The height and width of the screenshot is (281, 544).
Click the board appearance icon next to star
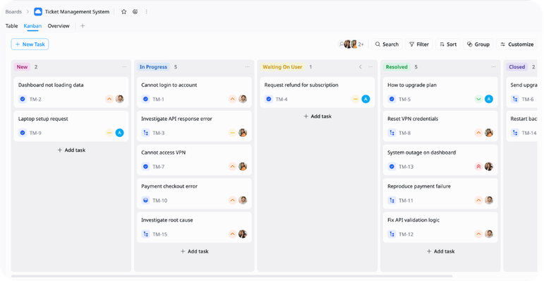[135, 12]
